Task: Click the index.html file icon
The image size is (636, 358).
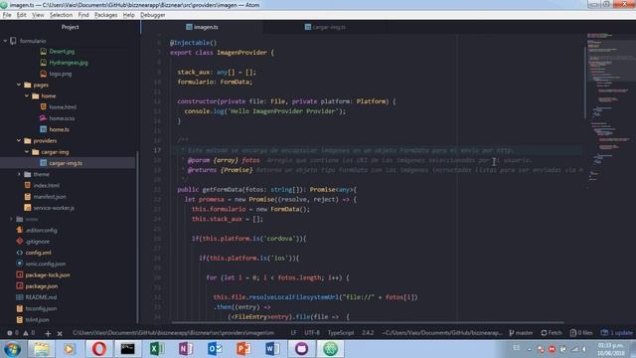Action: pos(28,185)
